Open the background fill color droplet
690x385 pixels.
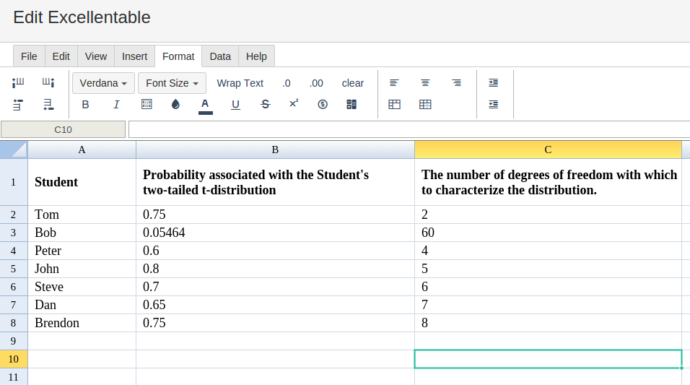[x=175, y=105]
